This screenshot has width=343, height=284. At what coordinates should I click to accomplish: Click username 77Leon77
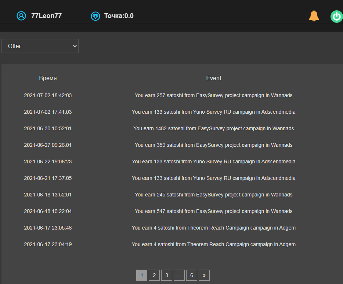click(x=46, y=16)
